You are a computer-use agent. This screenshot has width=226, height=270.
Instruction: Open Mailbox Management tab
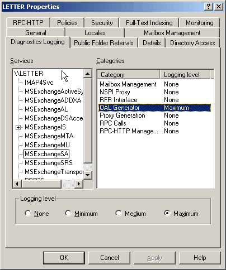172,33
